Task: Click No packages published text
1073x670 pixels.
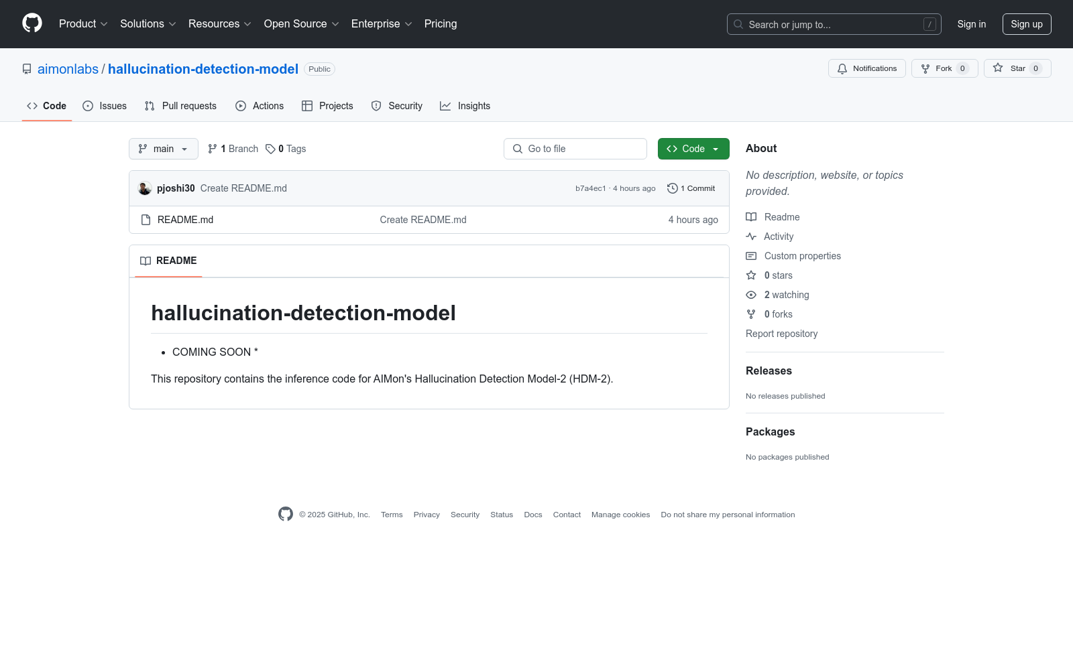Action: (x=787, y=457)
